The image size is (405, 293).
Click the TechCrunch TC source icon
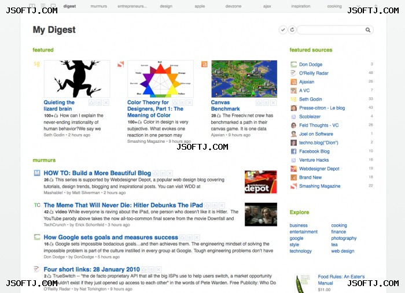coord(37,205)
